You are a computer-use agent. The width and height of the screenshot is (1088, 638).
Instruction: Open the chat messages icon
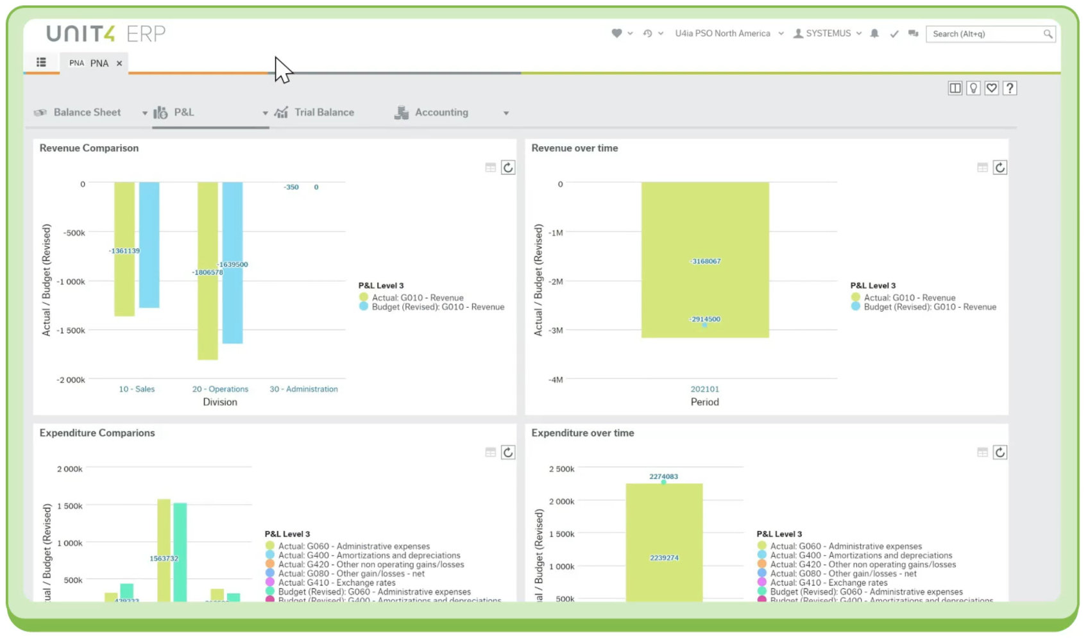pos(914,33)
